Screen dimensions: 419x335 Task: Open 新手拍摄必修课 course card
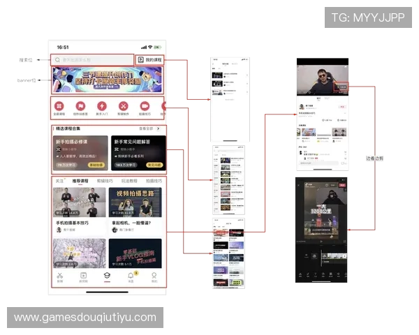tap(81, 152)
